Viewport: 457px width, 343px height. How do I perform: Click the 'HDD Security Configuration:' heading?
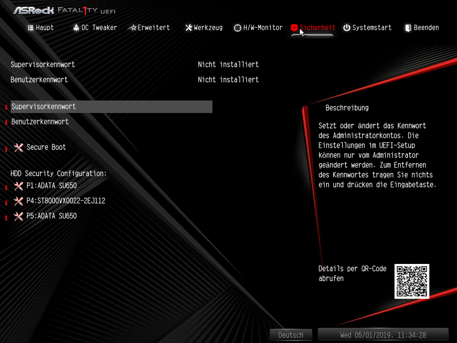click(x=58, y=174)
